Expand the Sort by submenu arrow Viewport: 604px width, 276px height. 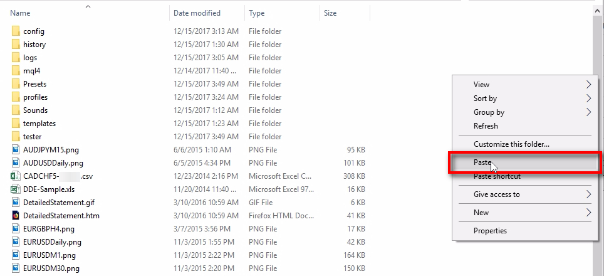click(588, 98)
